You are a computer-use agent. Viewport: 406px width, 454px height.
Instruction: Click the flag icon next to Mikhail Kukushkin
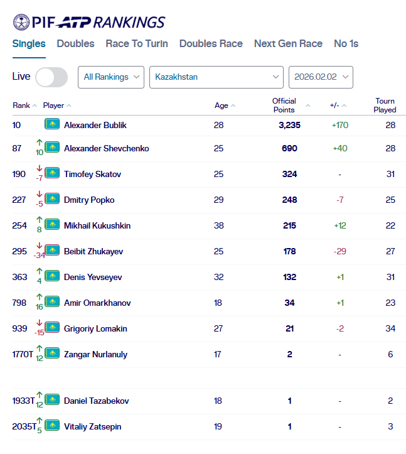52,225
